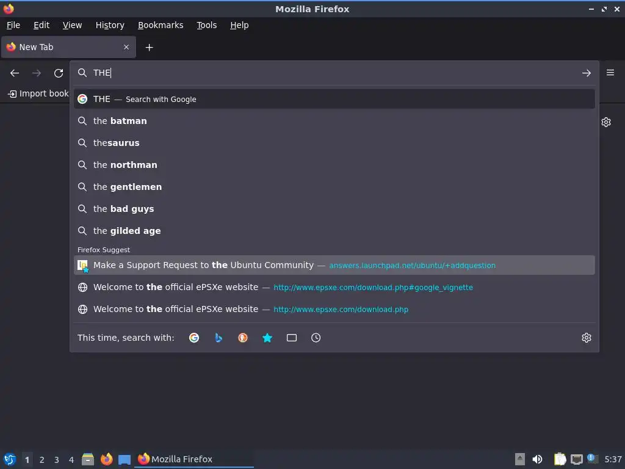Go back using the back arrow

15,73
